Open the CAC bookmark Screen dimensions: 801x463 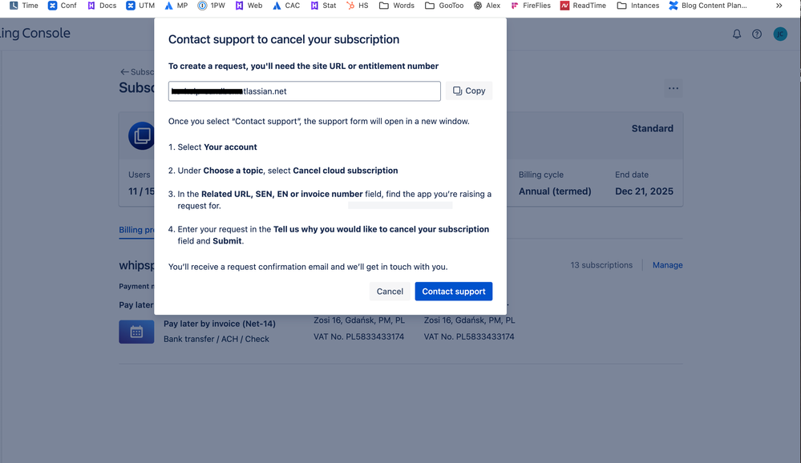285,6
